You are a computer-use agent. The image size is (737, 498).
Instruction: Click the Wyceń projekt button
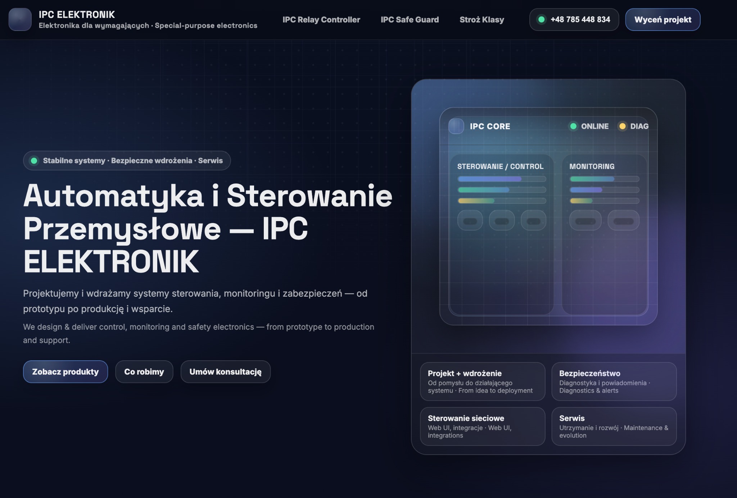663,20
